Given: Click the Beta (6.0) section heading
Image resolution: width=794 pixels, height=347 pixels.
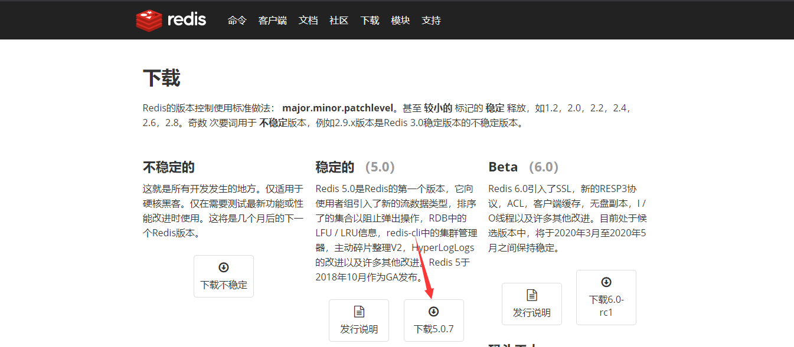Looking at the screenshot, I should click(x=524, y=167).
